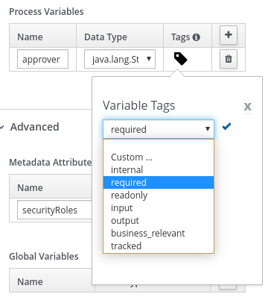The height and width of the screenshot is (300, 268).
Task: Select Custom ... tag option
Action: point(159,157)
